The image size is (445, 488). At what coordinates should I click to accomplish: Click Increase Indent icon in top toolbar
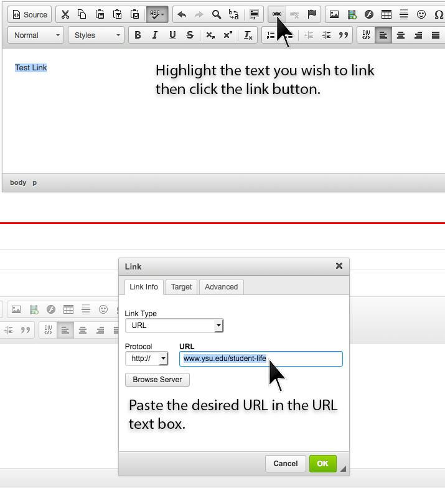click(326, 35)
